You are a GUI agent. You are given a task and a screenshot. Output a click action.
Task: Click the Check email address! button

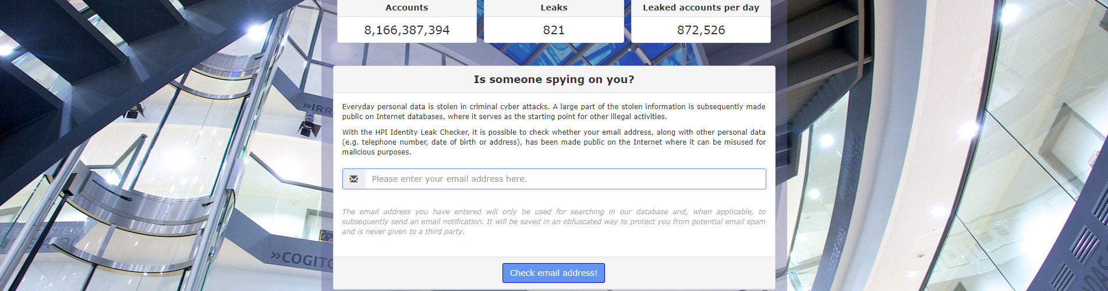coord(554,273)
